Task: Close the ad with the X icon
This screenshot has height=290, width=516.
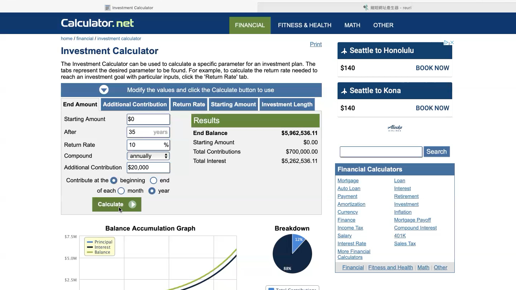Action: pyautogui.click(x=452, y=43)
